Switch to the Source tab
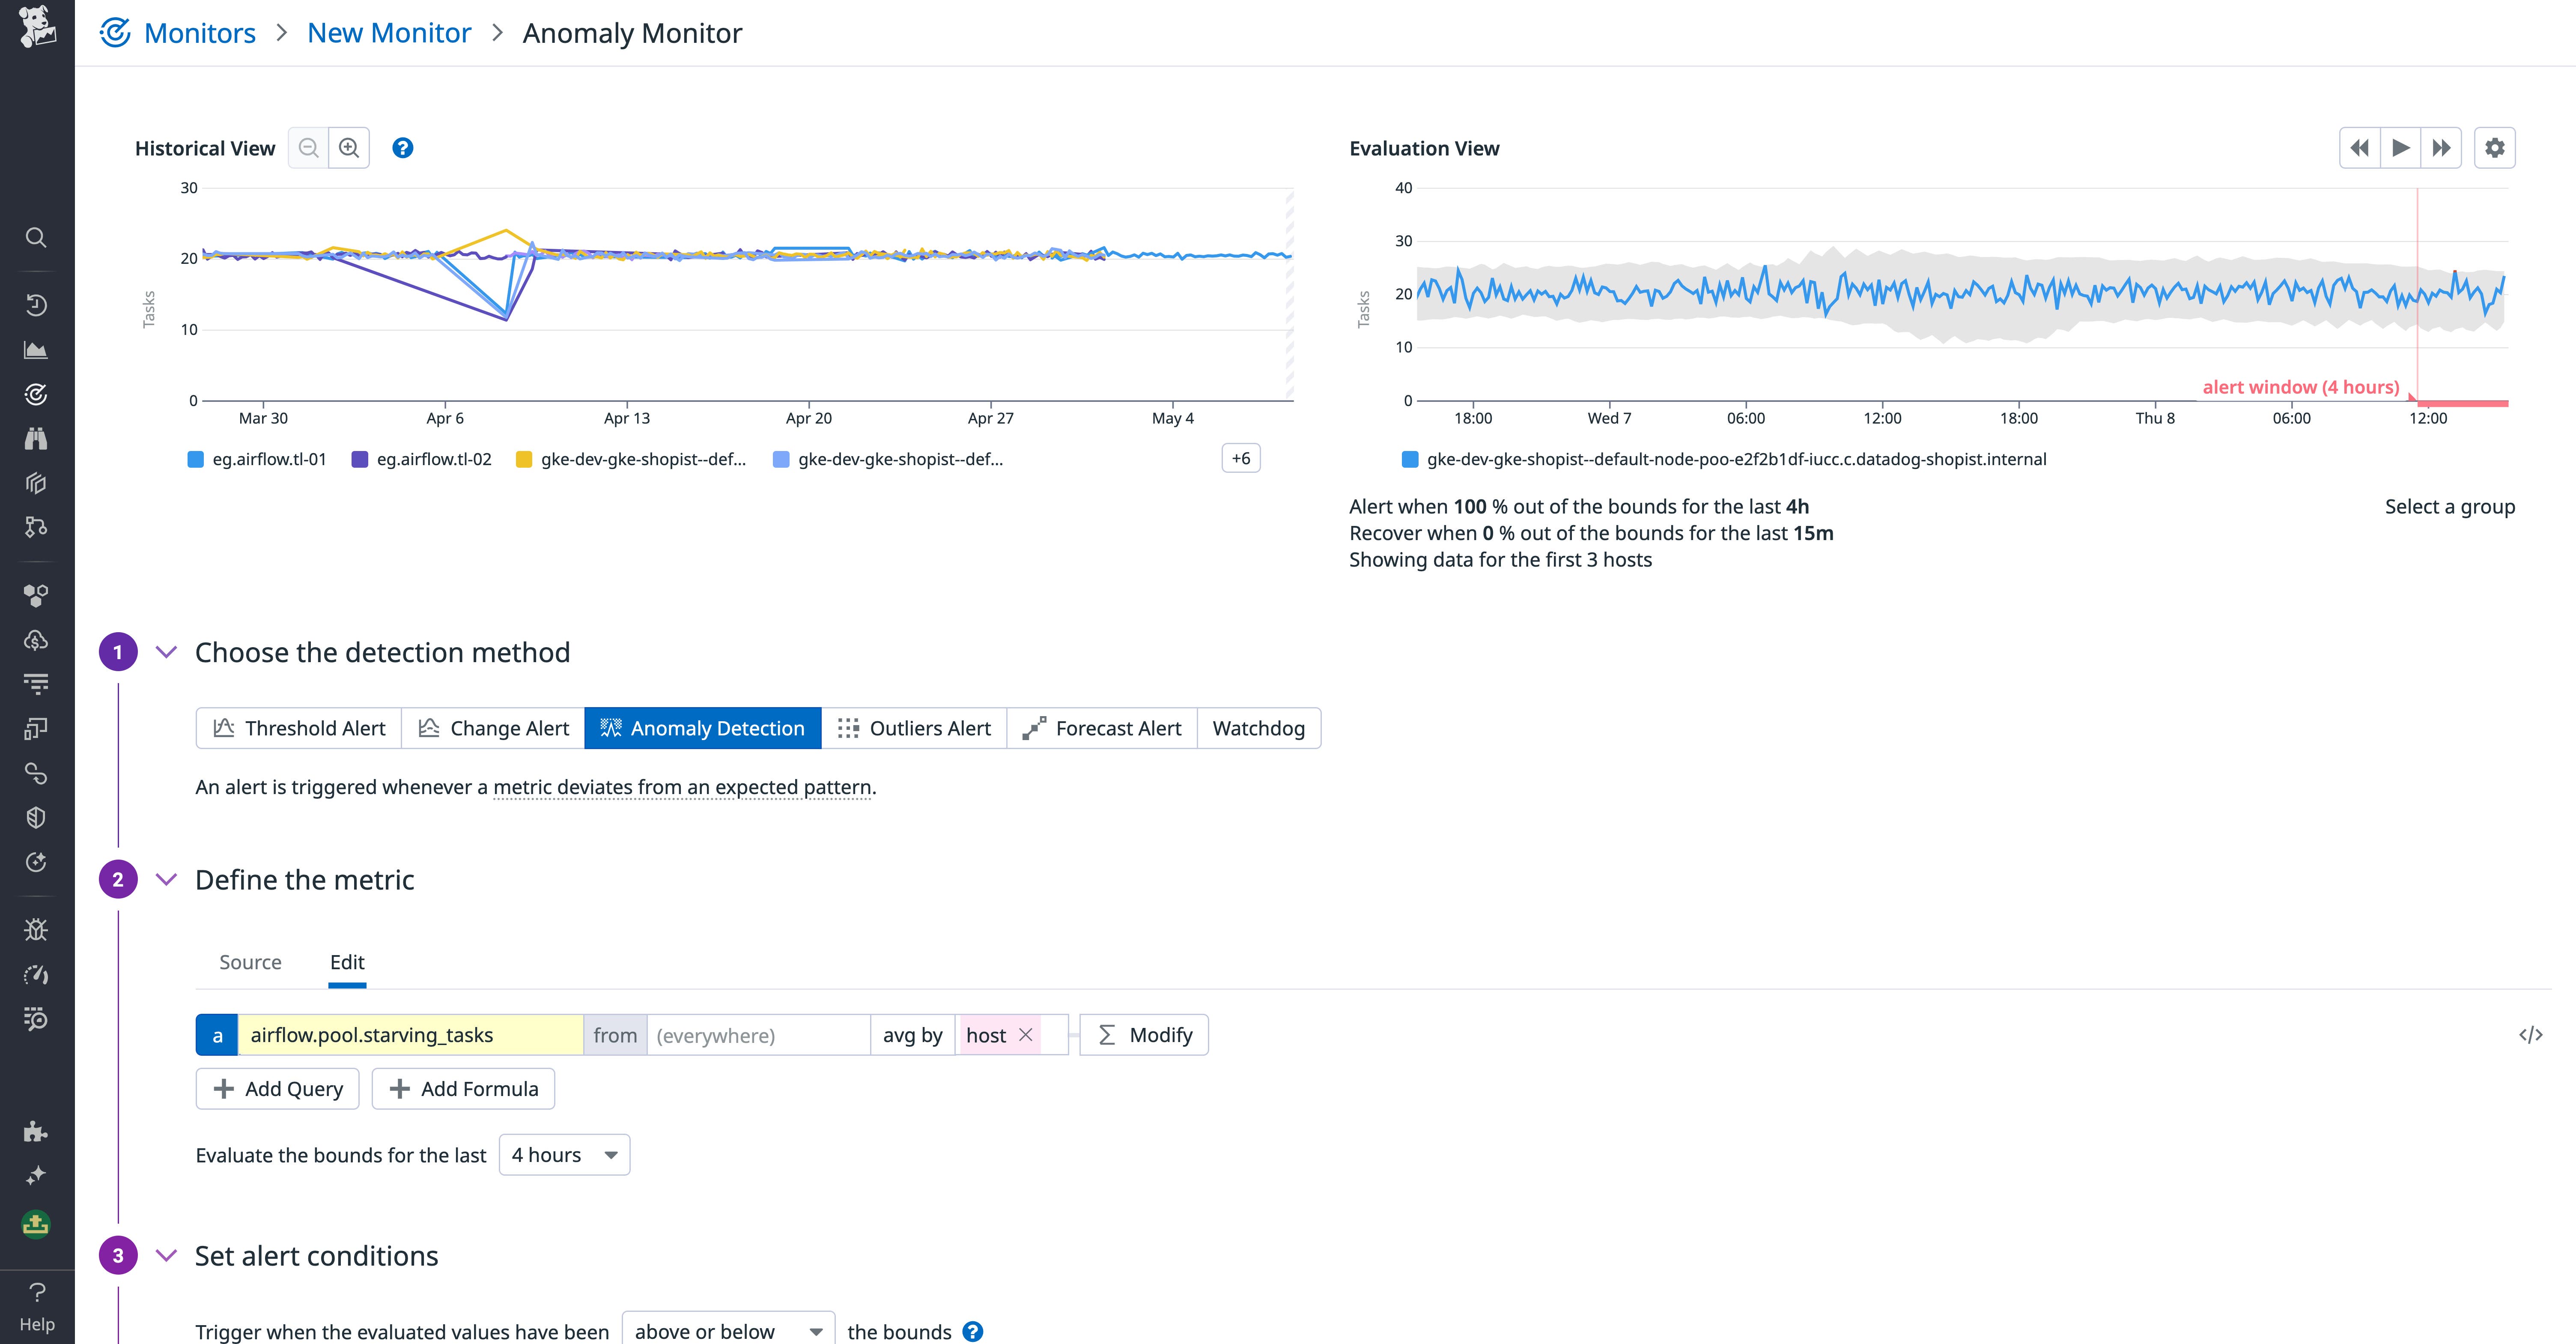2576x1344 pixels. (250, 962)
